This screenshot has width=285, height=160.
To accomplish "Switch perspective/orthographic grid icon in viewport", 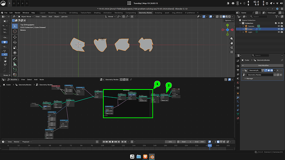I will pos(232,52).
